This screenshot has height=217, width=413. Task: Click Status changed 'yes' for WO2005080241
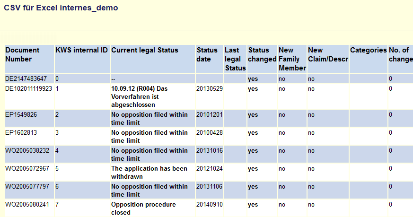tap(253, 205)
